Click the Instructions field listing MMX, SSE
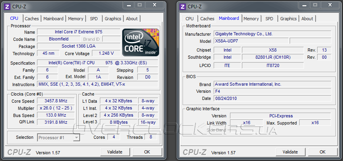The image size is (343, 161). (x=97, y=84)
